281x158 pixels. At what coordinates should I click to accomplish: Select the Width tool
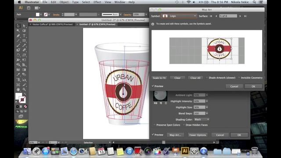(18, 60)
